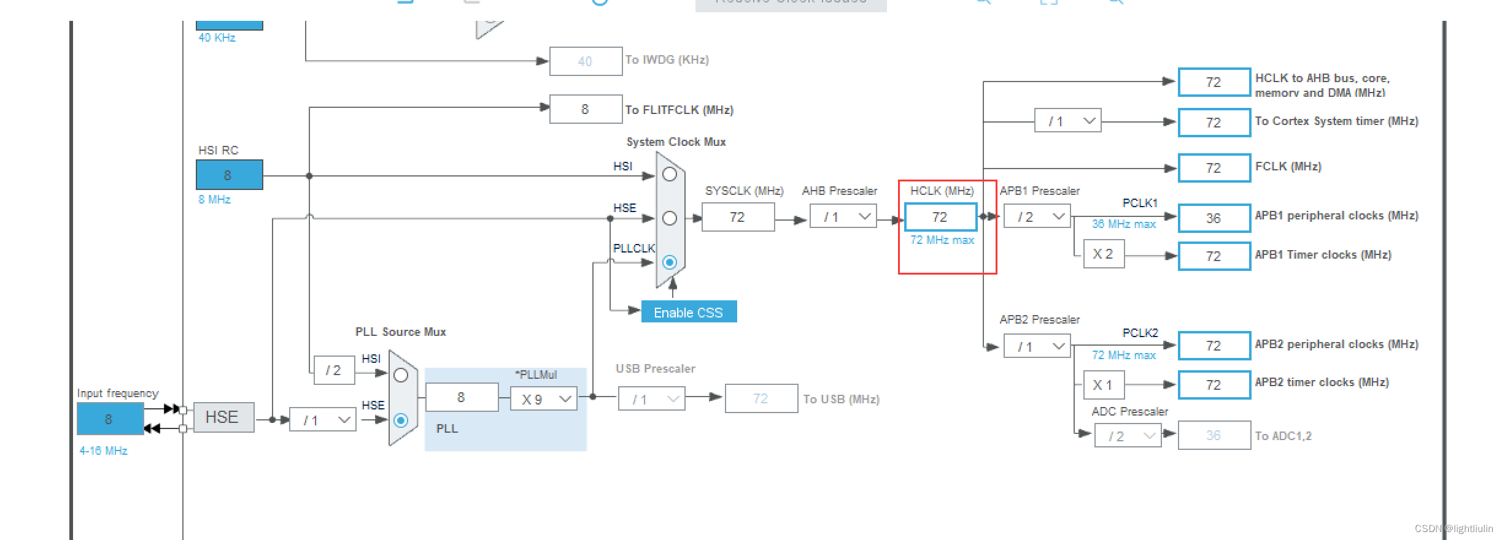Click the HCLK (MHz) value field
The image size is (1502, 540).
pyautogui.click(x=940, y=217)
